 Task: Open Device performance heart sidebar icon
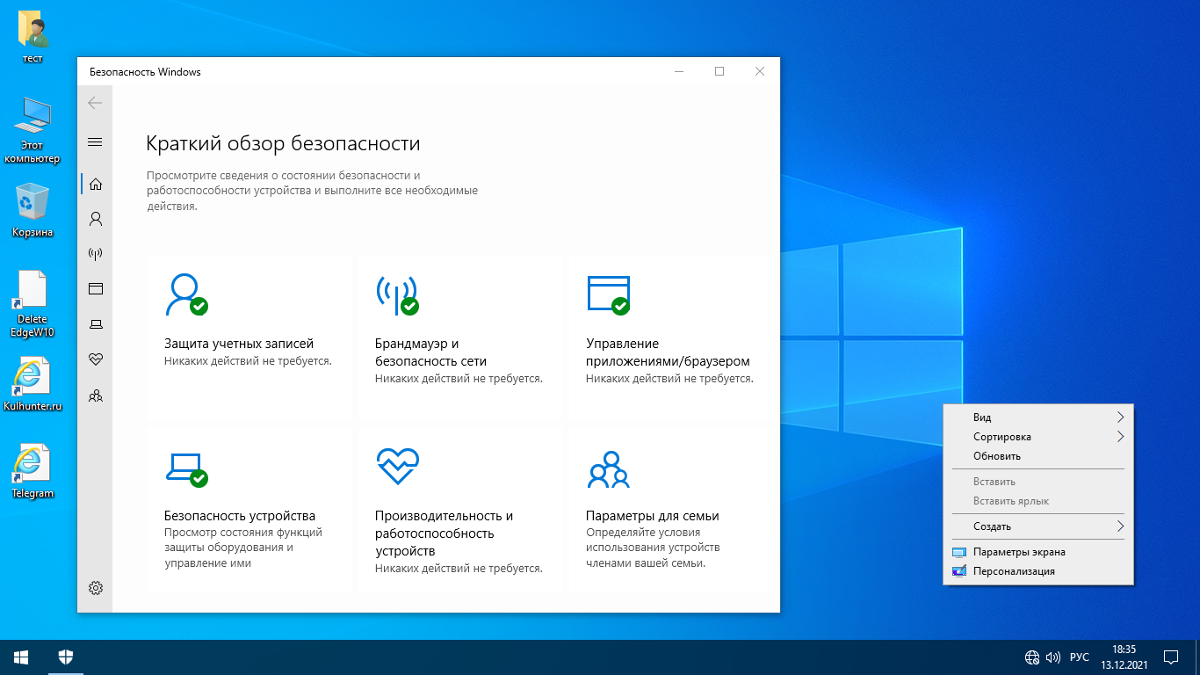point(96,359)
